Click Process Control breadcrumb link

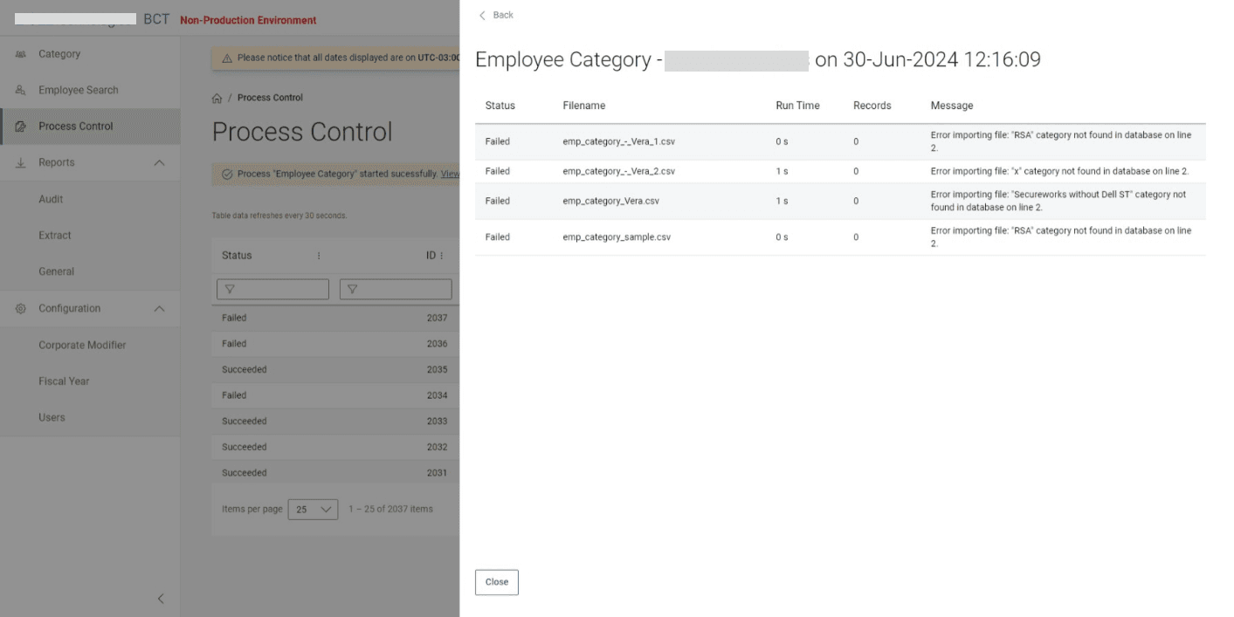pyautogui.click(x=270, y=98)
